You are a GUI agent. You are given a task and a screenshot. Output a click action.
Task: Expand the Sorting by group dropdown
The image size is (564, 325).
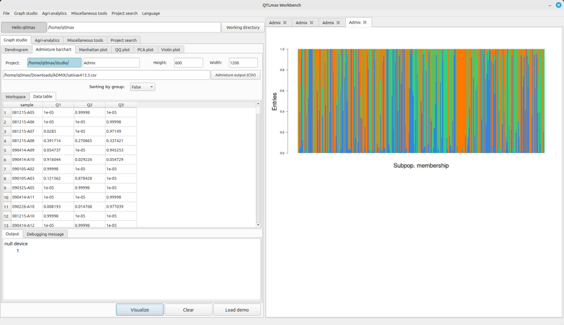[143, 87]
